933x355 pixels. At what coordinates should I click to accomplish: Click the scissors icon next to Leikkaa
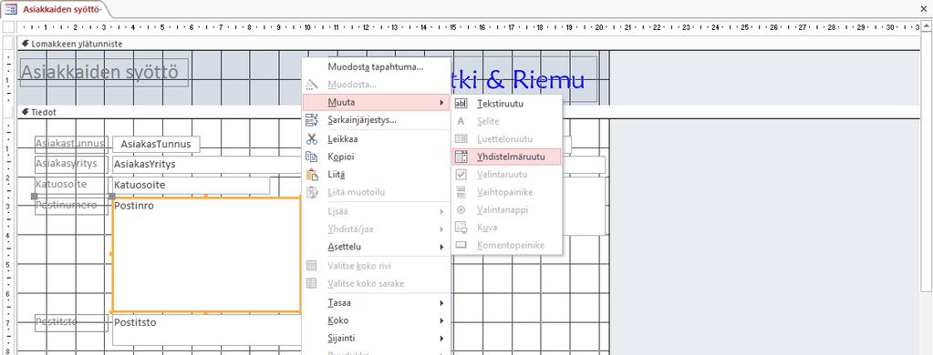[312, 139]
